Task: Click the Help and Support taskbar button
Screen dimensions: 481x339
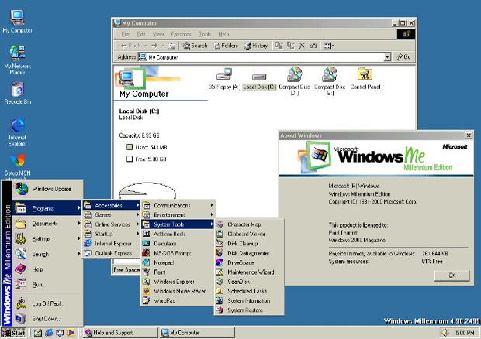Action: 120,333
